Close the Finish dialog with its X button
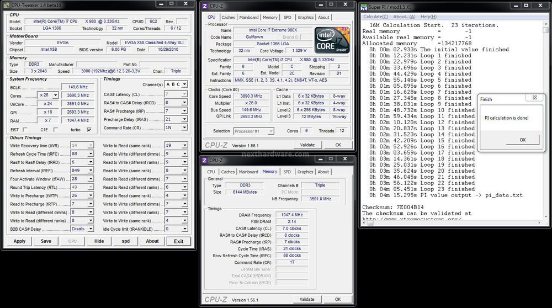 pyautogui.click(x=534, y=98)
